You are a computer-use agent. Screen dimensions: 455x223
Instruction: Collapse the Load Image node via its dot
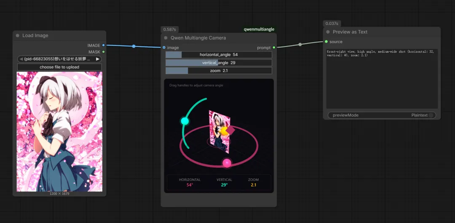click(x=17, y=35)
